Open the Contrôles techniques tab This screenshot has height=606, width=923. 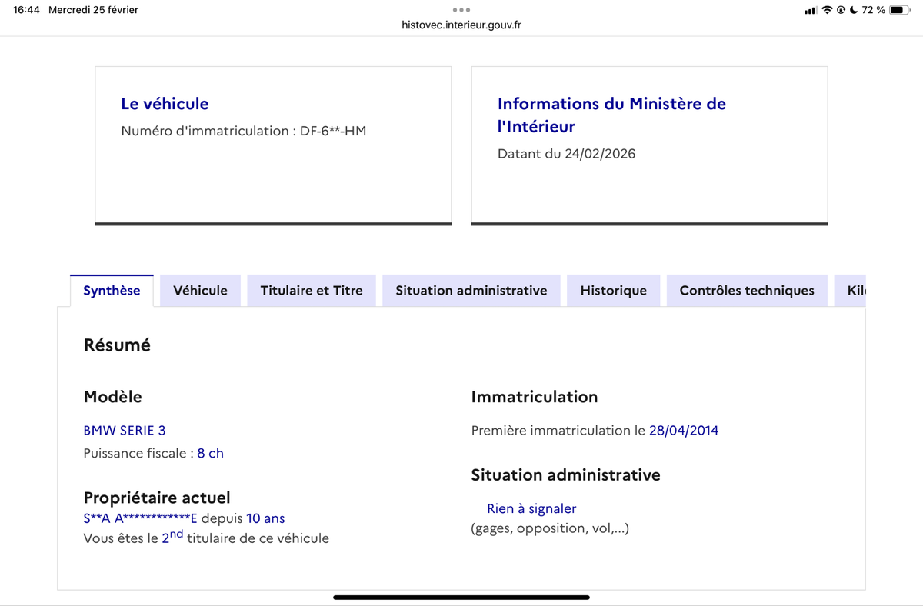click(747, 291)
